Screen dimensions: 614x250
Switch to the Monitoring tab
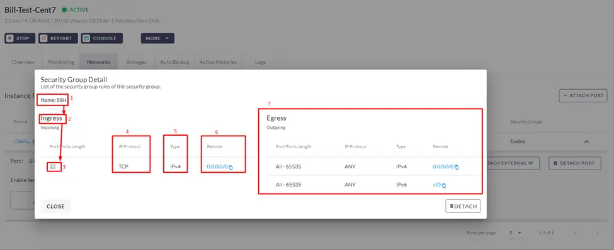(x=61, y=62)
